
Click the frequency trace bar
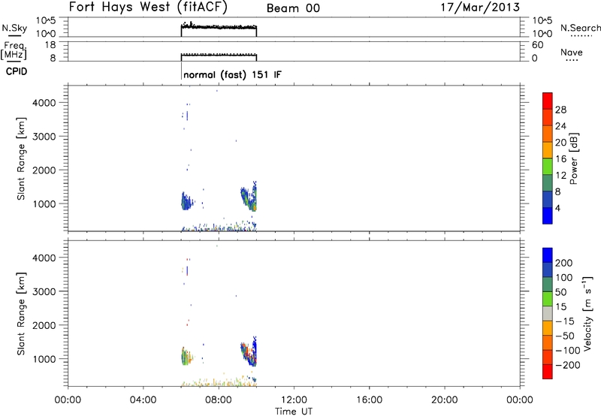point(219,57)
